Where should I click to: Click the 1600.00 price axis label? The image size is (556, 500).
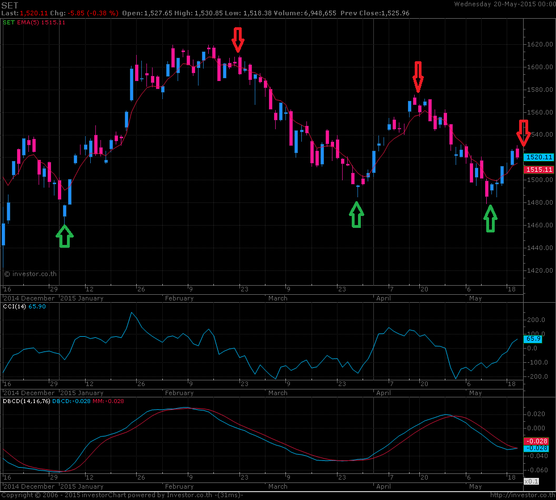click(x=540, y=67)
